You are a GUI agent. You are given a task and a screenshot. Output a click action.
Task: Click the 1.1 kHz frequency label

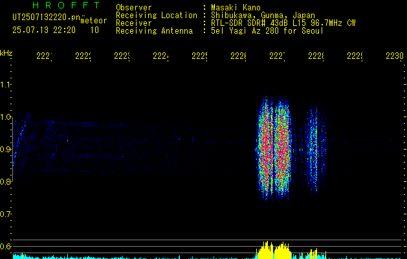6,84
